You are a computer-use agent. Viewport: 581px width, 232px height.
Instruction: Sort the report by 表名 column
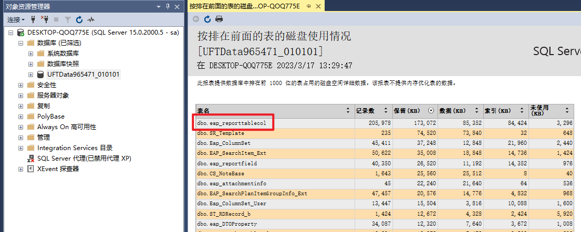point(348,111)
